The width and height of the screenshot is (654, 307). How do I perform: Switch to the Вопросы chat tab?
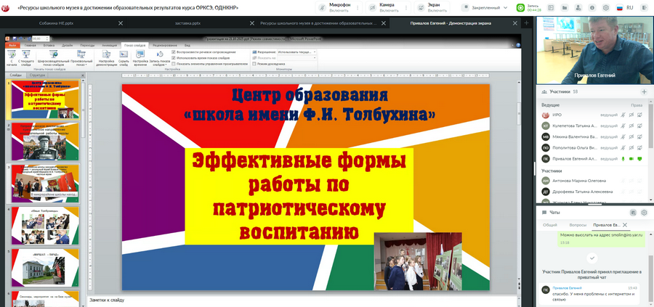pos(578,225)
